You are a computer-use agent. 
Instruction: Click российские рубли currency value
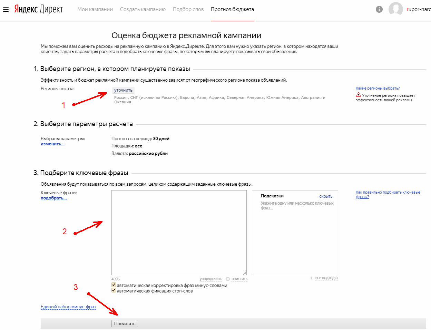[x=148, y=154]
